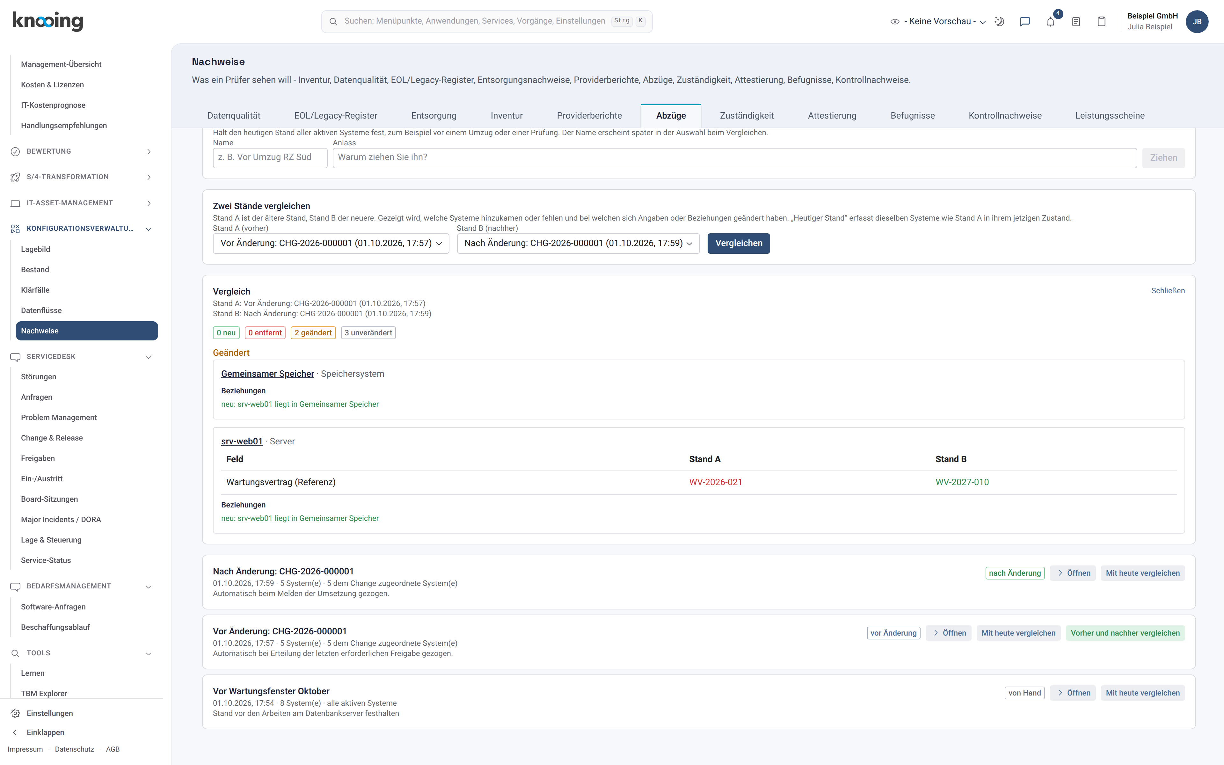Open the Gemeinsamer Speicher link
This screenshot has height=765, width=1224.
click(x=267, y=374)
